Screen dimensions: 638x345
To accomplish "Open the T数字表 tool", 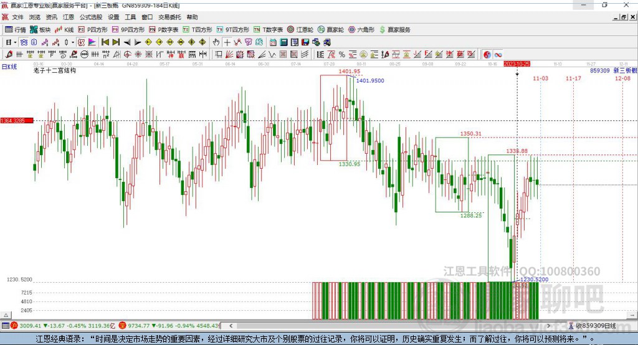I will click(268, 30).
